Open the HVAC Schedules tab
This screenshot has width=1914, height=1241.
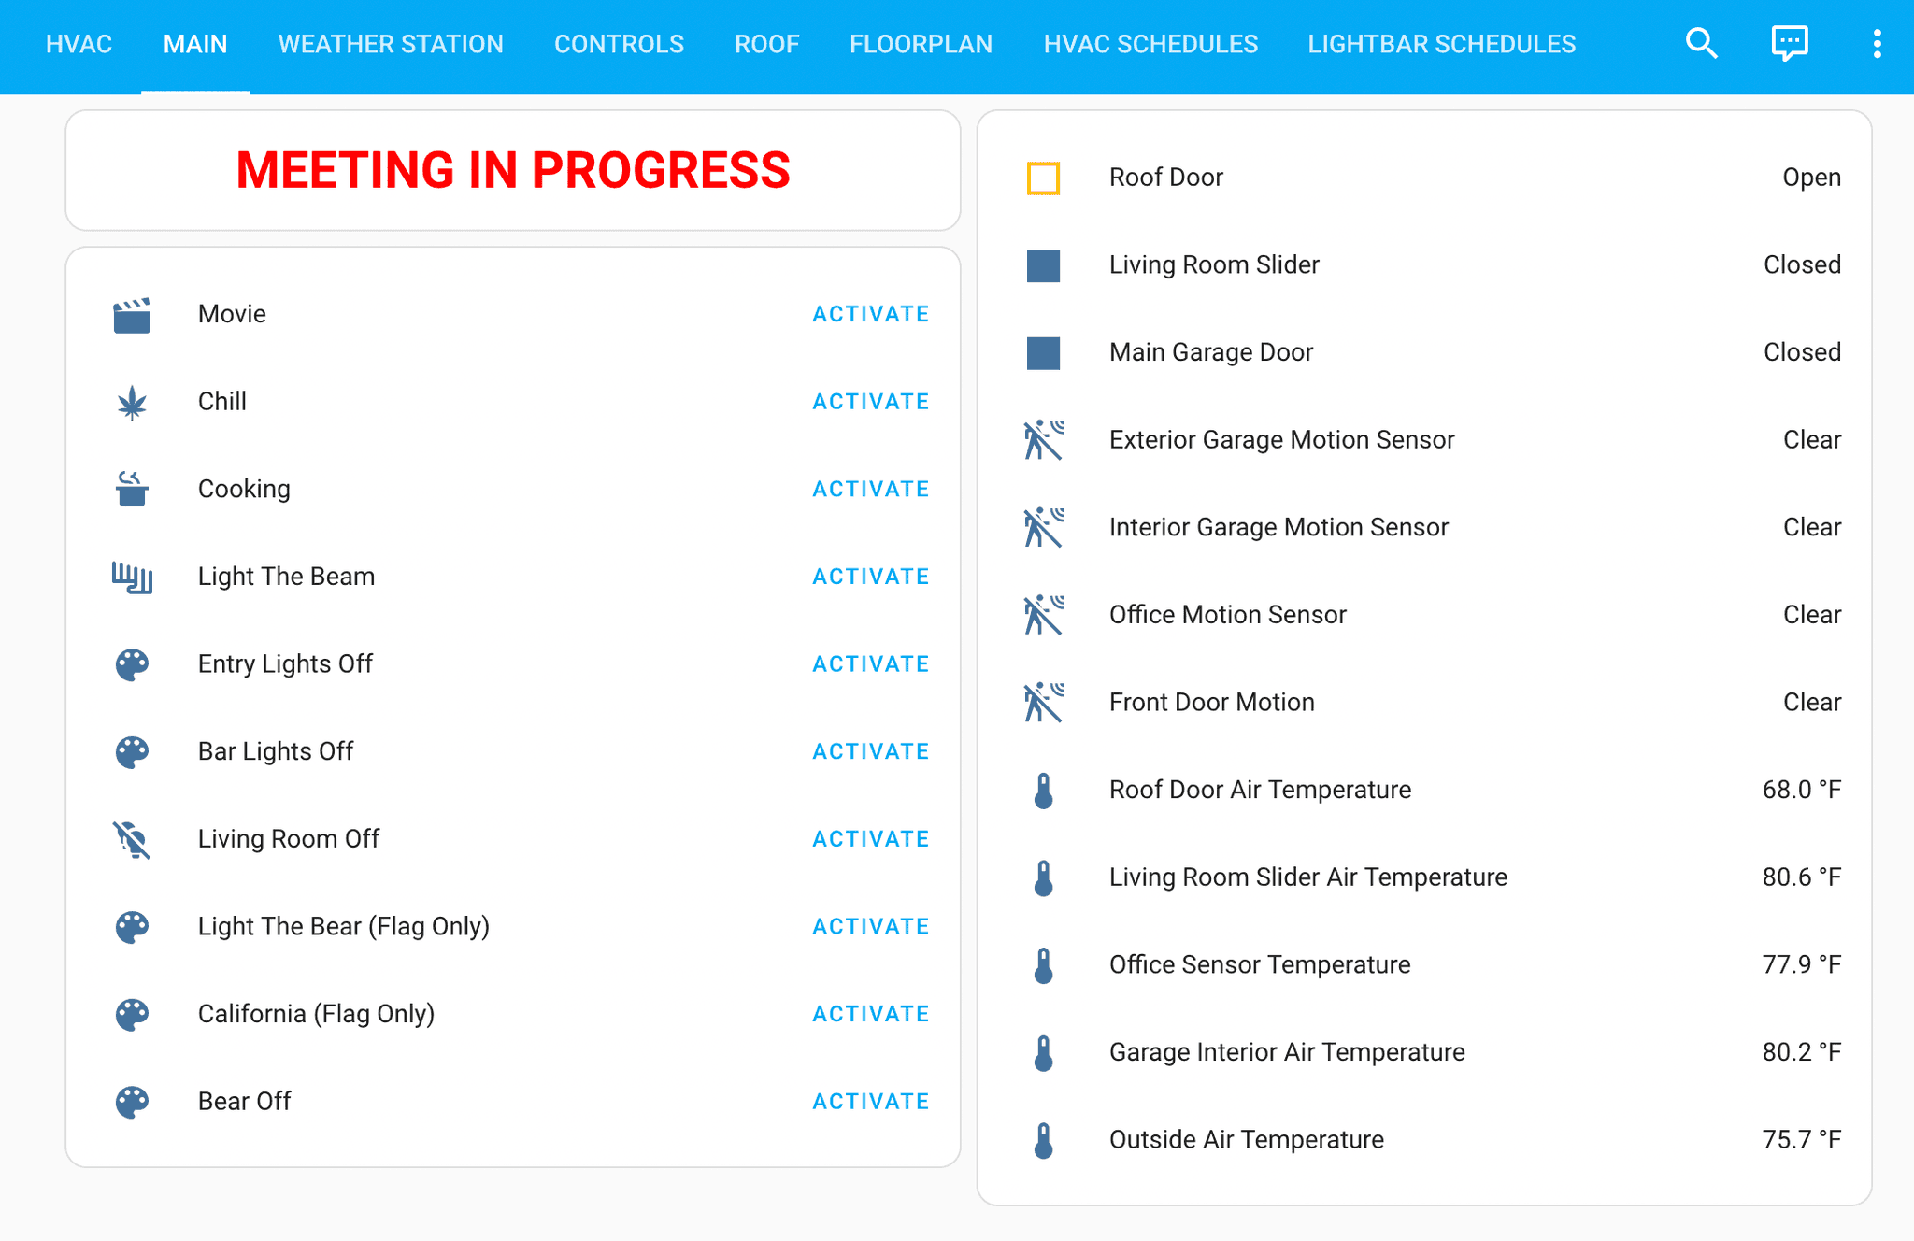(1150, 44)
